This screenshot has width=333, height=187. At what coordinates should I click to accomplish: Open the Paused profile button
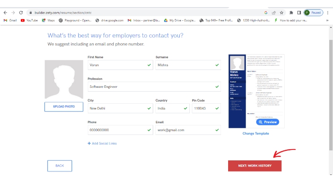point(313,12)
